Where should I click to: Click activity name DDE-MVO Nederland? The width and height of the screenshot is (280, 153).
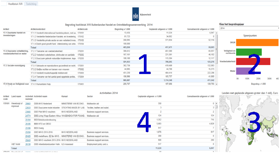point(43,104)
